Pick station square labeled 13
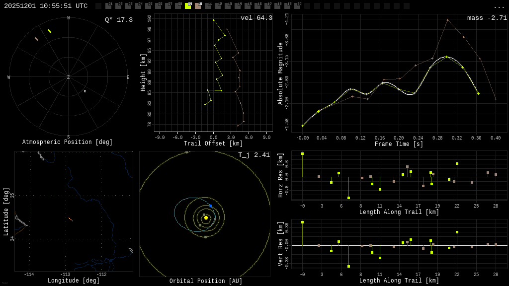Image resolution: width=509 pixels, height=286 pixels. click(227, 6)
